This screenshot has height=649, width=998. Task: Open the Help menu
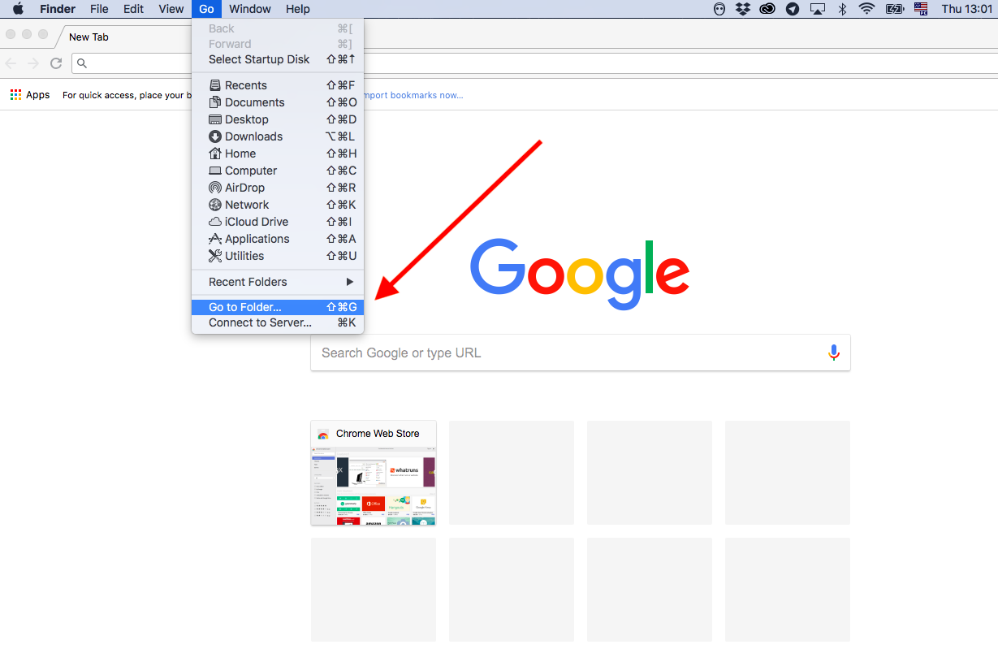coord(298,9)
